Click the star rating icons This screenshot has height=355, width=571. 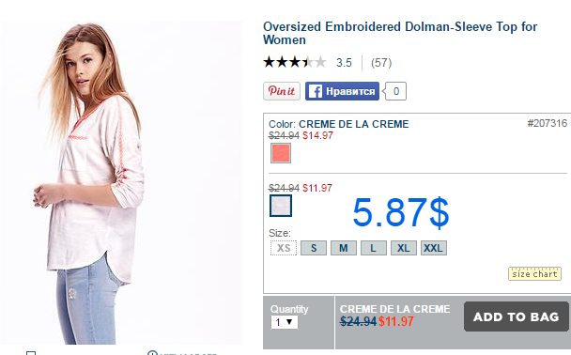(295, 62)
